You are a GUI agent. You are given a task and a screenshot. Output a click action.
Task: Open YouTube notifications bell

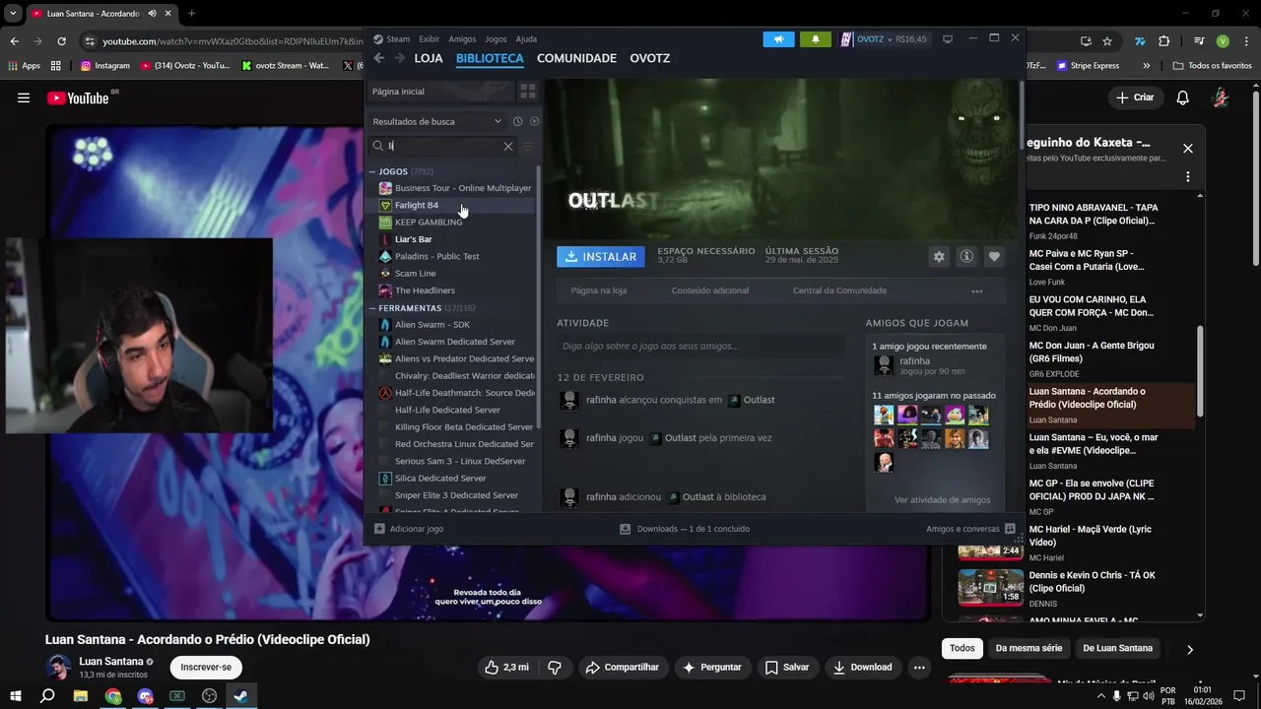(x=1182, y=97)
